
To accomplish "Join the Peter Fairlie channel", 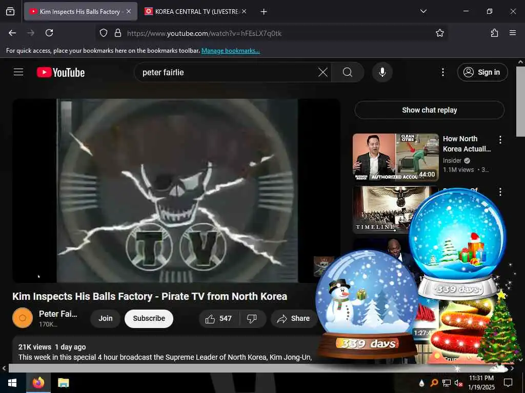I will tap(106, 318).
